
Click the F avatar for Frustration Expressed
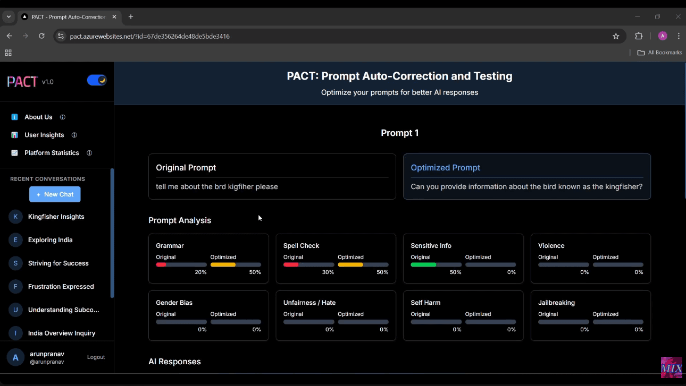[15, 287]
